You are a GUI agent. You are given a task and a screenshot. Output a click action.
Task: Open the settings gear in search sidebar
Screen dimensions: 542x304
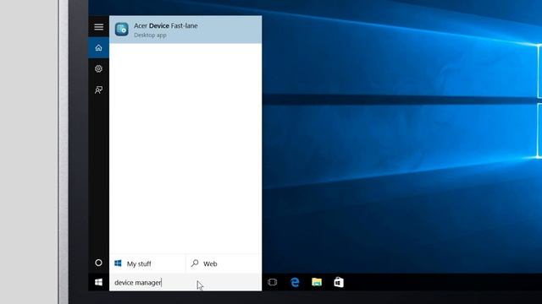pos(98,68)
